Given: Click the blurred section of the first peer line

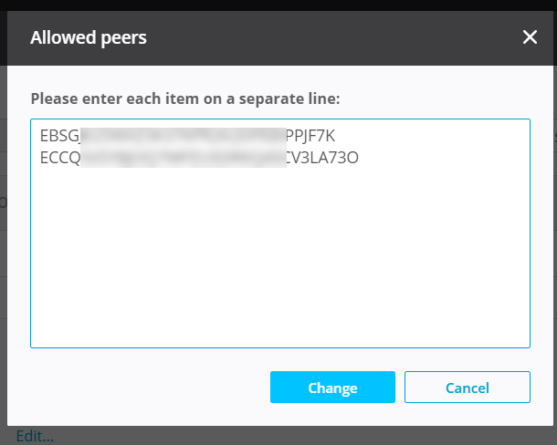Looking at the screenshot, I should click(183, 136).
